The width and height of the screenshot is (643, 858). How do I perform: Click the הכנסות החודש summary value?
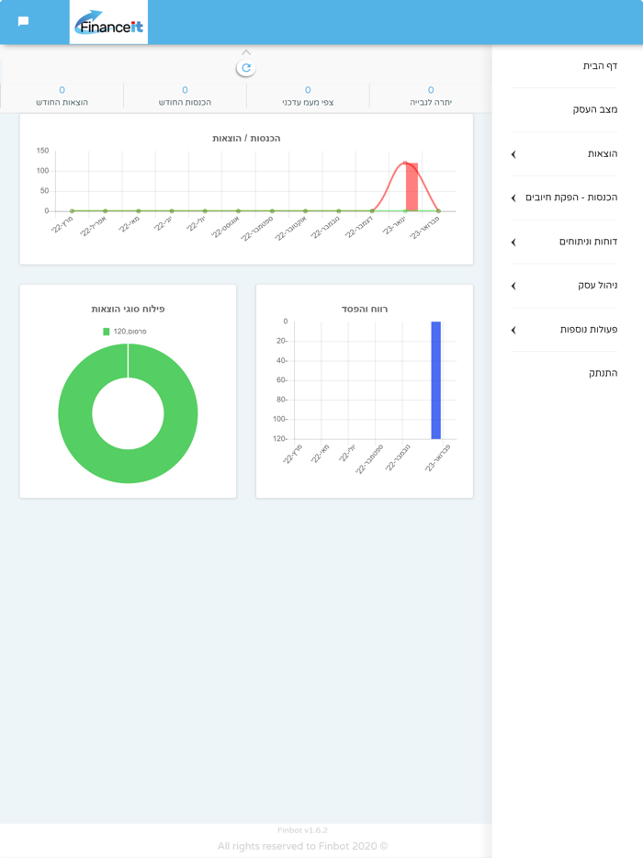(185, 90)
